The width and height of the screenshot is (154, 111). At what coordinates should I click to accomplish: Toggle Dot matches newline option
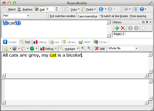pyautogui.click(x=62, y=16)
